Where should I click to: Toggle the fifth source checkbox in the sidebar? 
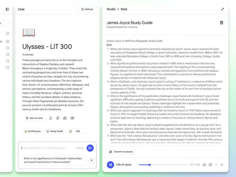pos(8,61)
